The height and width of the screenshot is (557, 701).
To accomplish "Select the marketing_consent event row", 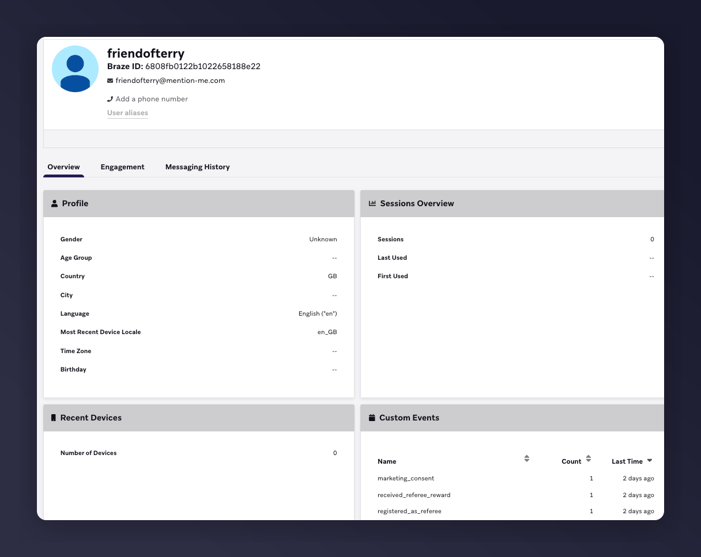I will 516,478.
